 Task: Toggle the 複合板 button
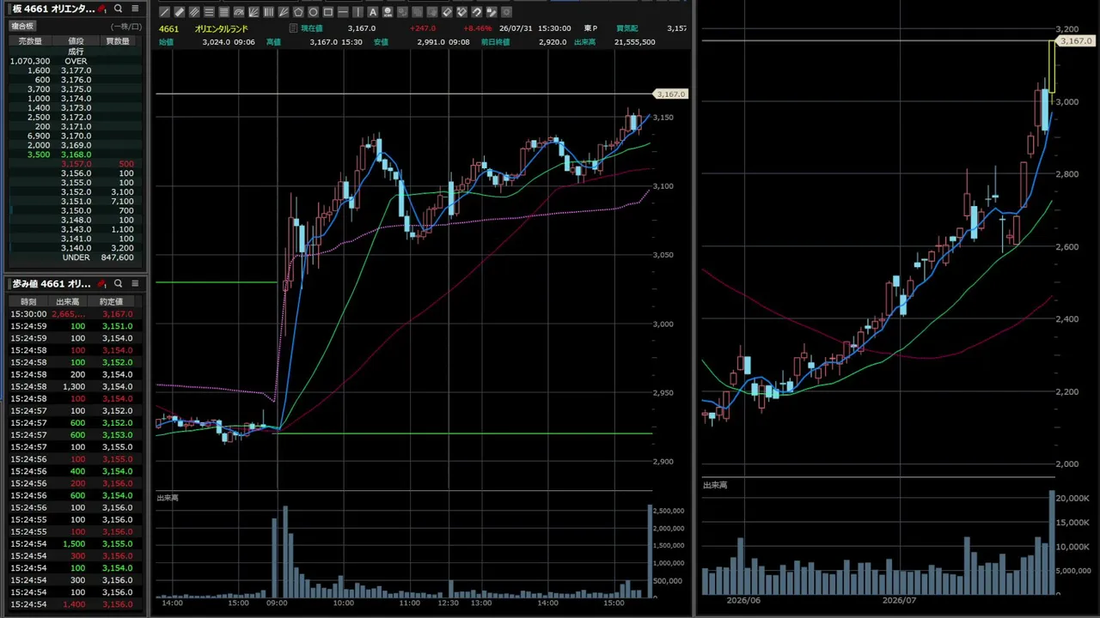(22, 27)
